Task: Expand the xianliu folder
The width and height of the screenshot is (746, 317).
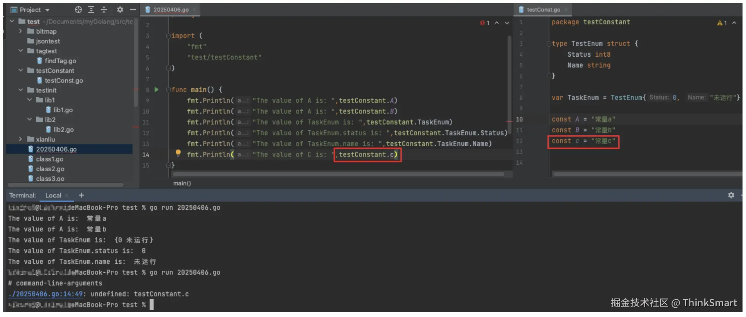Action: pyautogui.click(x=20, y=139)
